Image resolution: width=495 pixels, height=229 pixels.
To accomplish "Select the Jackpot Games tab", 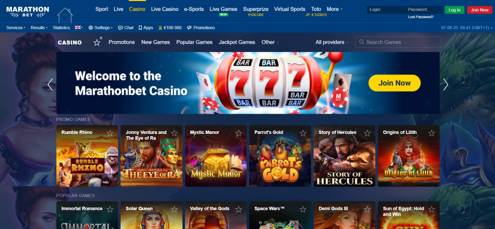I will (237, 43).
